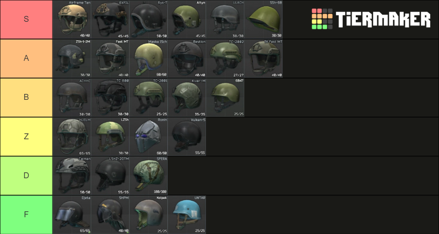The image size is (439, 234).
Task: Click the empty area of B tier row
Action: tap(340, 97)
